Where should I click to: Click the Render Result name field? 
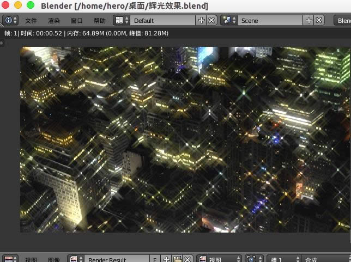click(x=117, y=259)
